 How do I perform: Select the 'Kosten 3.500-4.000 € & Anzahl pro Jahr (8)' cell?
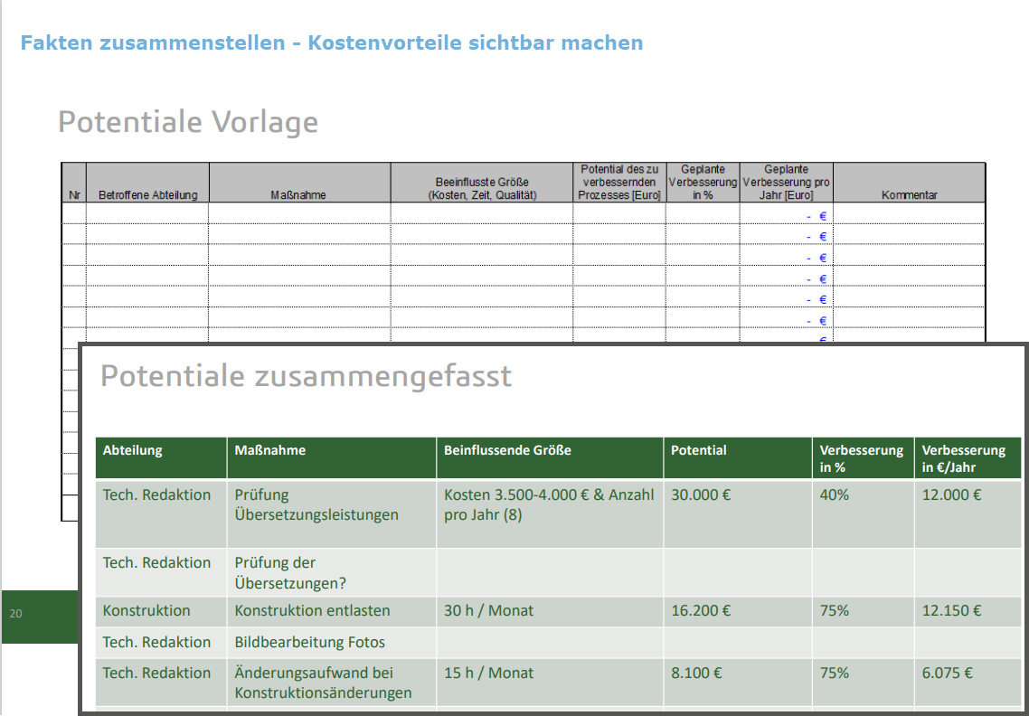tap(550, 513)
